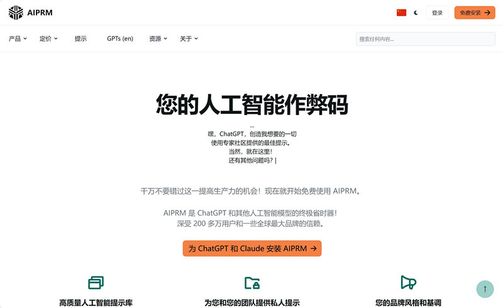Click the 登录 login button
This screenshot has width=503, height=308.
tap(437, 13)
